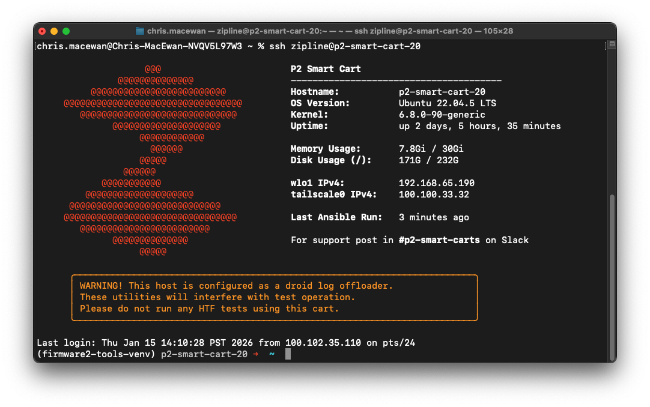Click the "Last login:" text
Image resolution: width=650 pixels, height=407 pixels.
point(66,343)
